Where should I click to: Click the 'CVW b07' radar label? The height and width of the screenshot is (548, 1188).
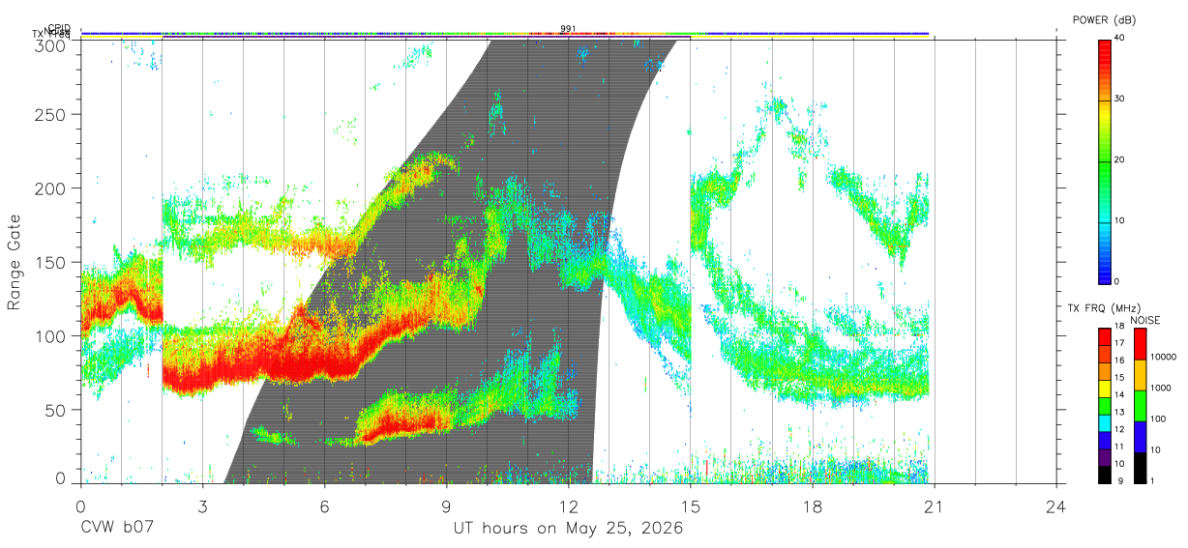pyautogui.click(x=118, y=529)
